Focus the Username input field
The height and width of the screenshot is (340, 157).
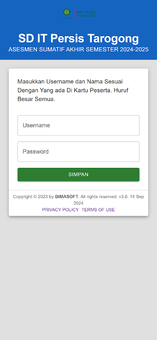[78, 125]
